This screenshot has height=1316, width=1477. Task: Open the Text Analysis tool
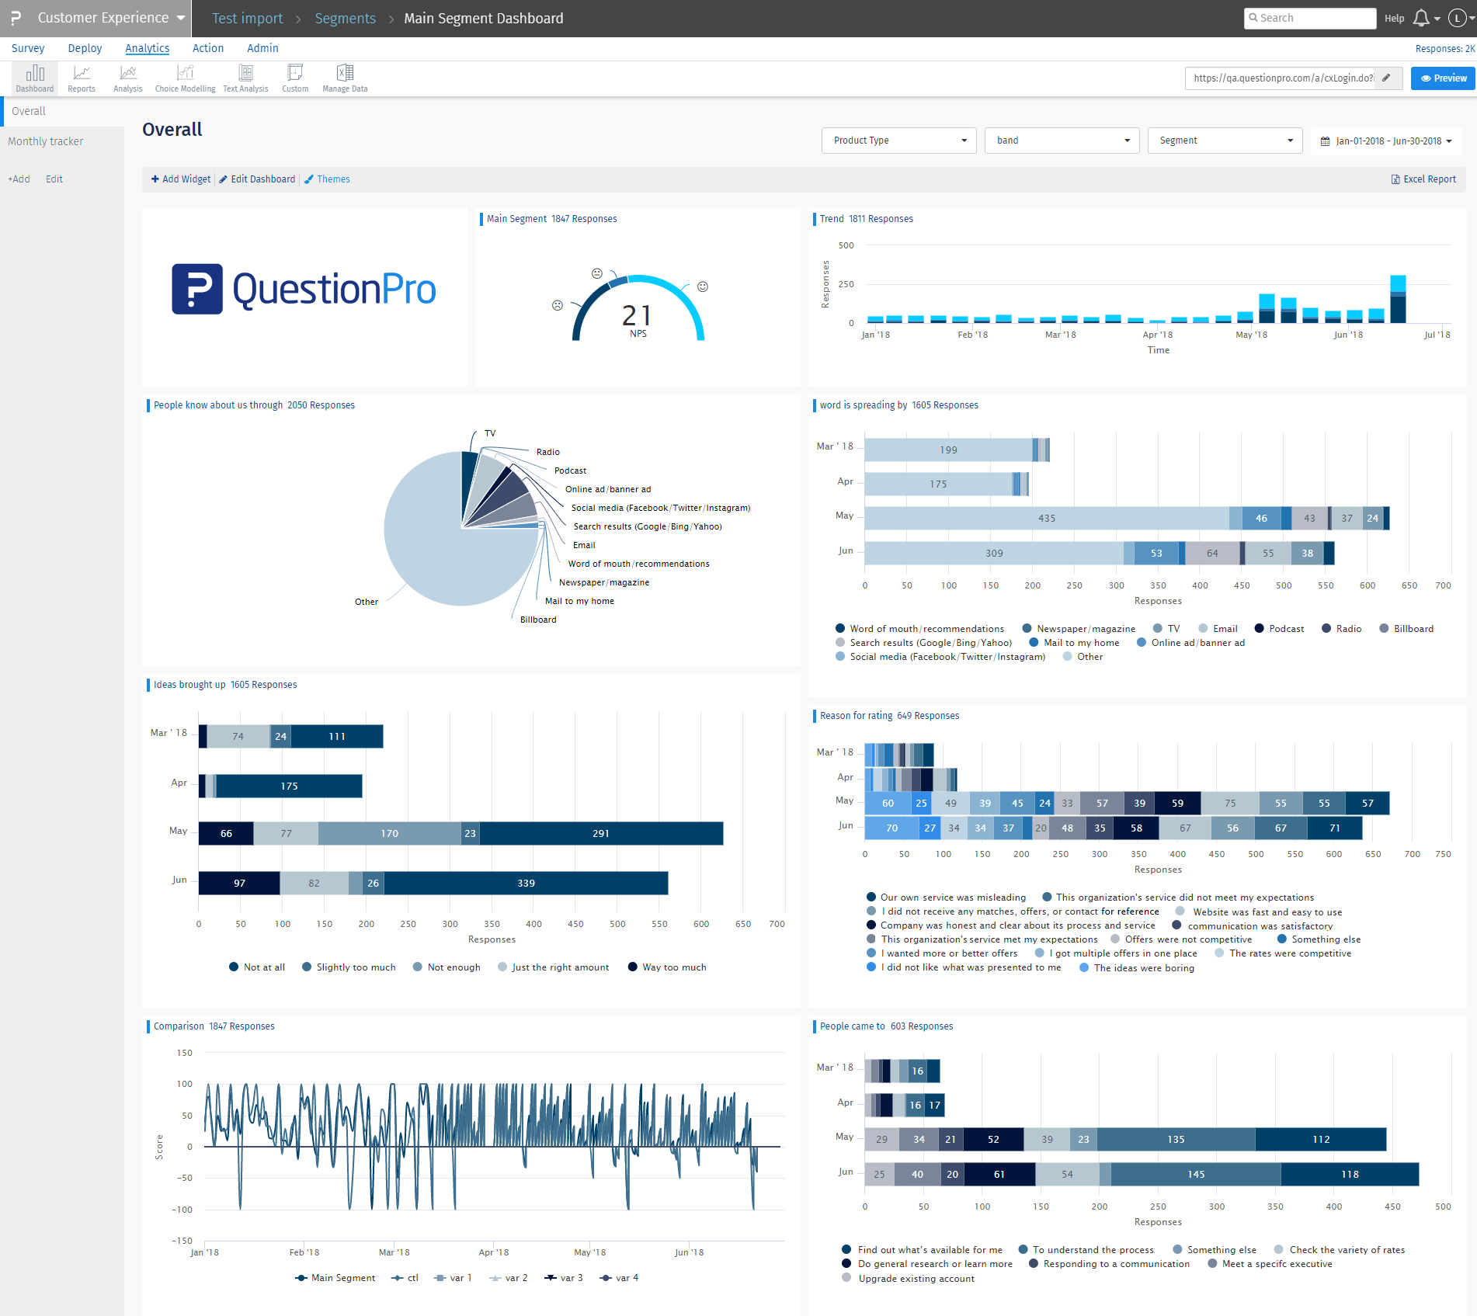(245, 78)
